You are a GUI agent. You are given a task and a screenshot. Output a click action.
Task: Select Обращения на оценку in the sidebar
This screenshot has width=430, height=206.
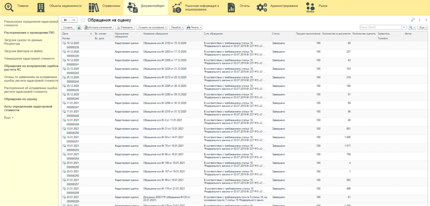click(21, 99)
